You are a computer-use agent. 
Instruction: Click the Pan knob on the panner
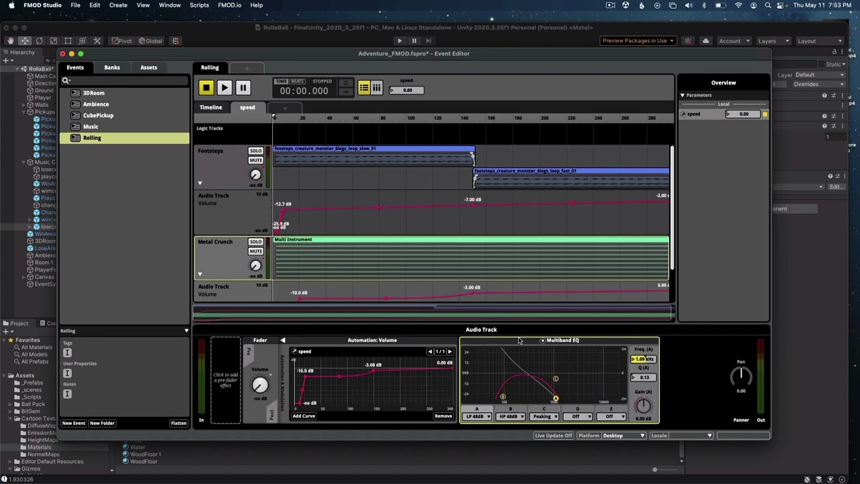coord(740,376)
